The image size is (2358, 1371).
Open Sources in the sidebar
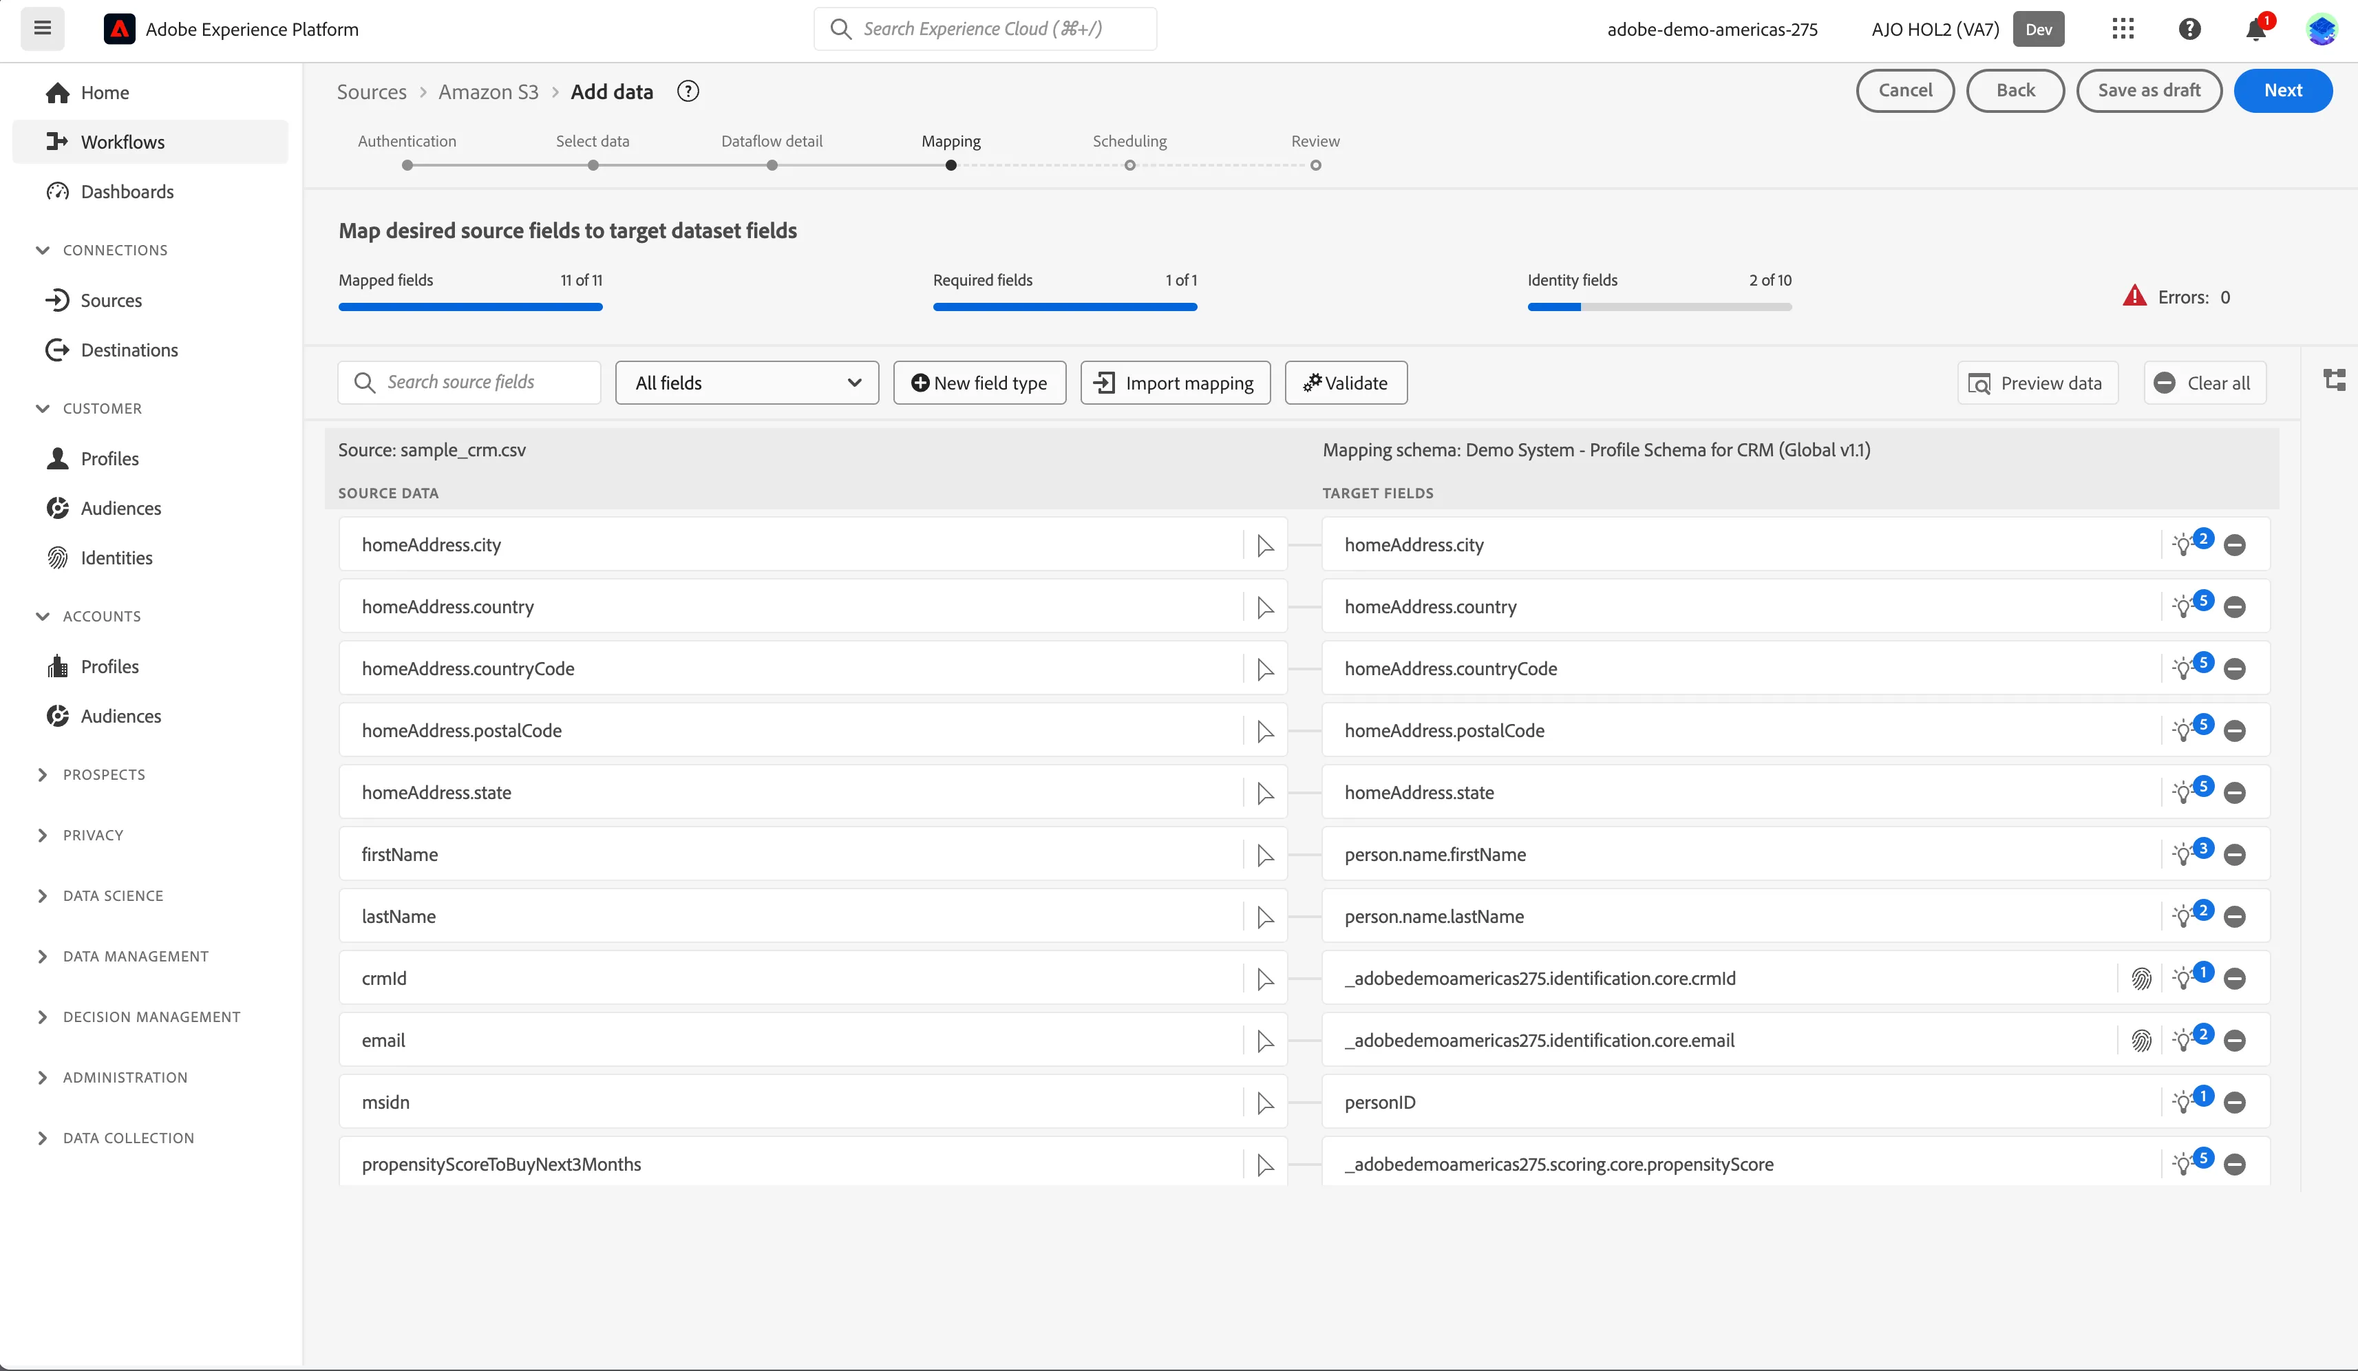coord(110,299)
